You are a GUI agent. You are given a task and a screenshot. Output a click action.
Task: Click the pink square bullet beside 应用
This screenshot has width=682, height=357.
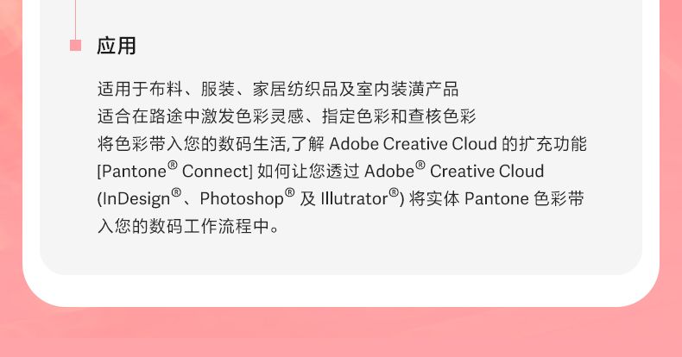tap(75, 46)
